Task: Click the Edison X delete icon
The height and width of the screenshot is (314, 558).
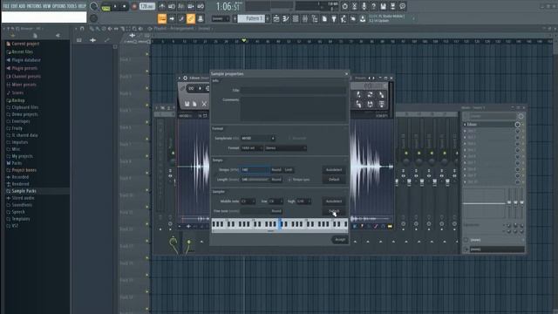Action: tap(204, 104)
